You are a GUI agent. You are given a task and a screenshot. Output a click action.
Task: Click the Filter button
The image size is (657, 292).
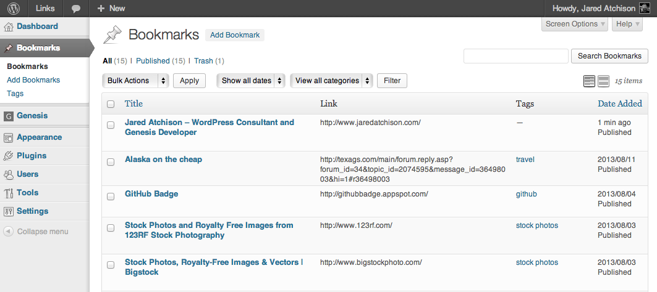[392, 81]
